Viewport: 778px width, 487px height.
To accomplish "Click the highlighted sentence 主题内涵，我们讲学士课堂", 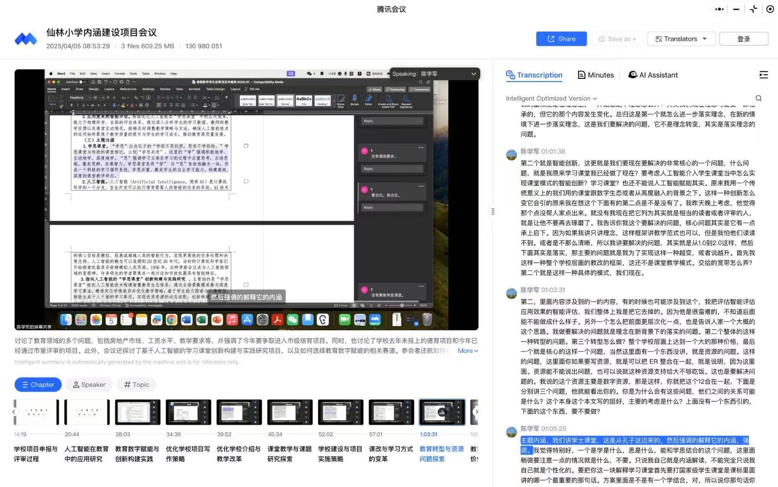I will click(x=635, y=445).
